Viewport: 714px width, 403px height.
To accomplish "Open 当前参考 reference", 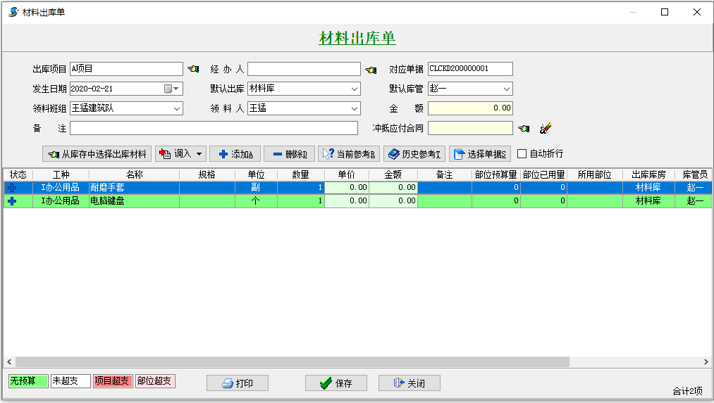I will click(349, 154).
